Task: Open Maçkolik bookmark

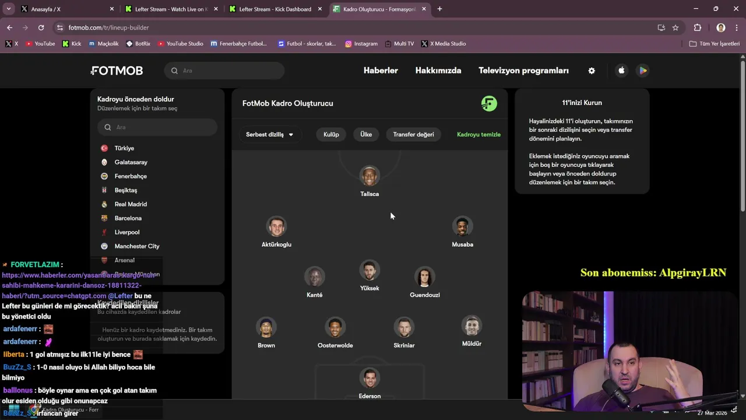Action: (x=104, y=44)
